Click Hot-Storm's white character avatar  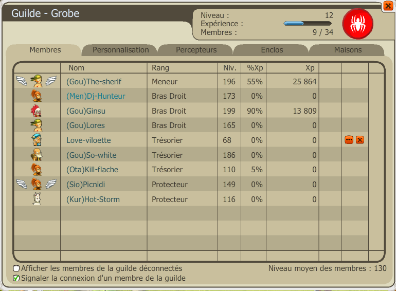click(x=36, y=199)
